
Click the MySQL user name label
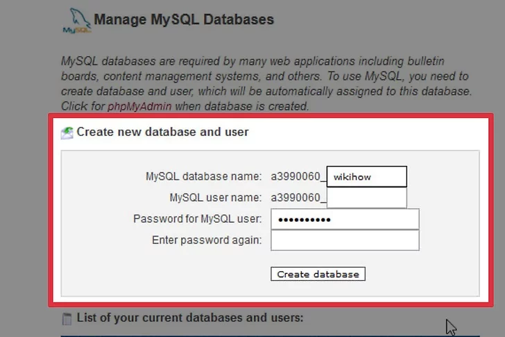pos(215,198)
